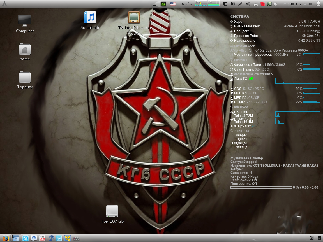Open the VM logo launcher icon
This screenshot has height=242, width=323.
coord(76,239)
